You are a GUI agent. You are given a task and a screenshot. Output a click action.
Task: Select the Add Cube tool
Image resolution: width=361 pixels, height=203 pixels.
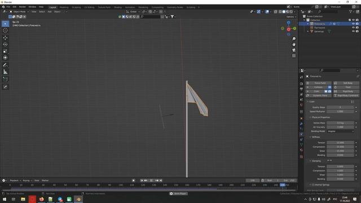[5, 80]
